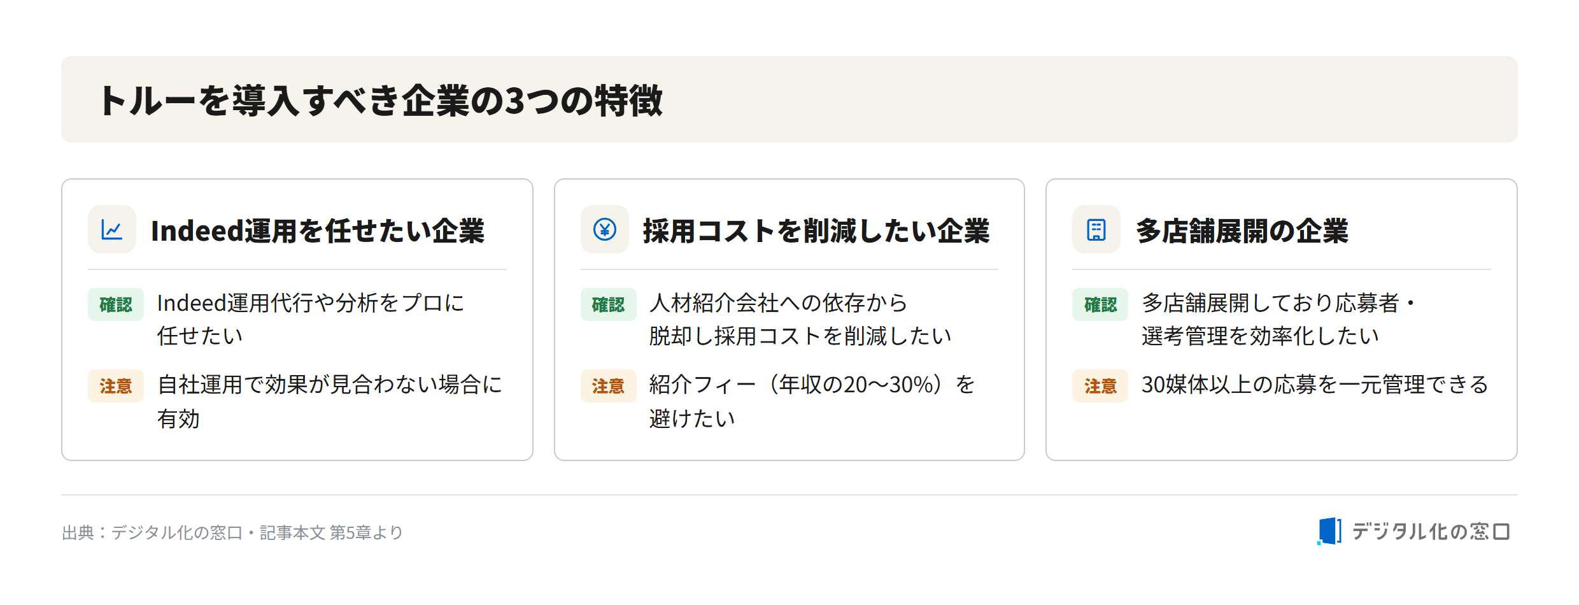Select the heading Indeed運用を任せたい企業
Image resolution: width=1579 pixels, height=605 pixels.
point(318,231)
